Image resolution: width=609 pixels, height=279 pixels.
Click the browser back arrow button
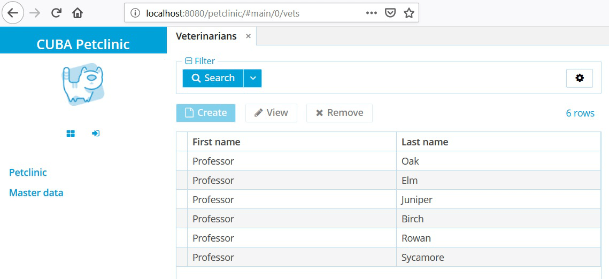(13, 13)
